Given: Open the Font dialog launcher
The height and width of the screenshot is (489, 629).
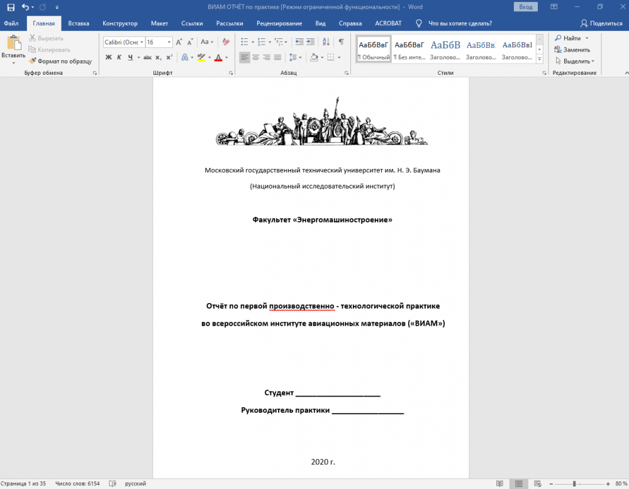Looking at the screenshot, I should pyautogui.click(x=231, y=73).
